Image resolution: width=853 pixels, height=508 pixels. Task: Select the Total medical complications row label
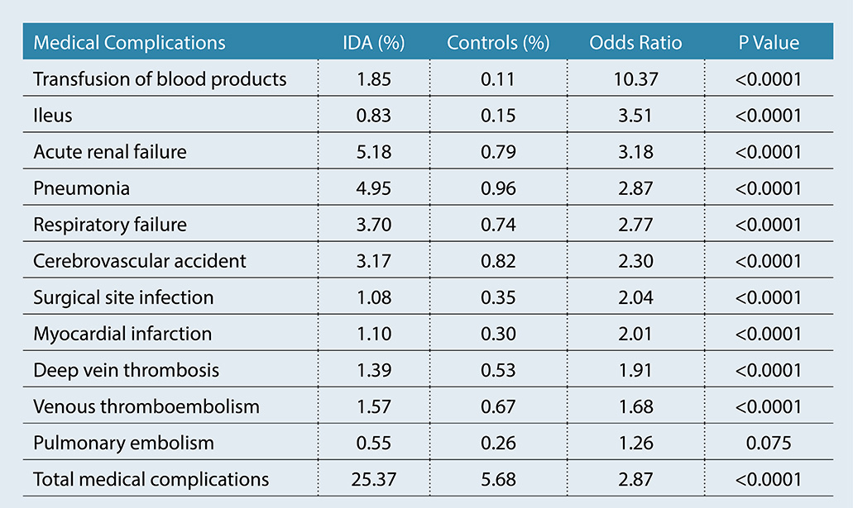click(x=151, y=479)
